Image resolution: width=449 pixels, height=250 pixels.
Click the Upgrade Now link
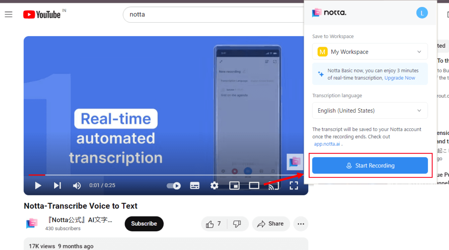(x=400, y=78)
